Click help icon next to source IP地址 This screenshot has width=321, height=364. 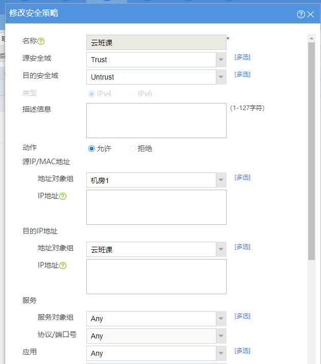[x=63, y=196]
